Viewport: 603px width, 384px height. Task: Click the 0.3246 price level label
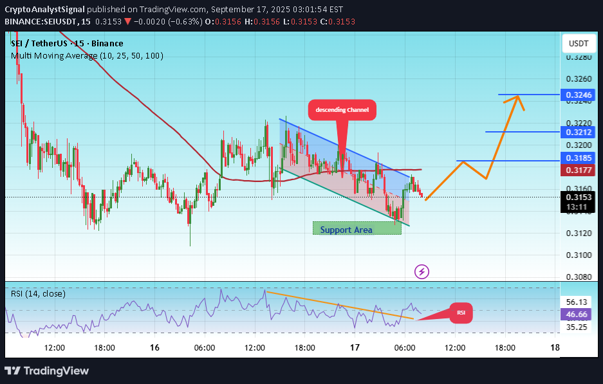pyautogui.click(x=578, y=95)
